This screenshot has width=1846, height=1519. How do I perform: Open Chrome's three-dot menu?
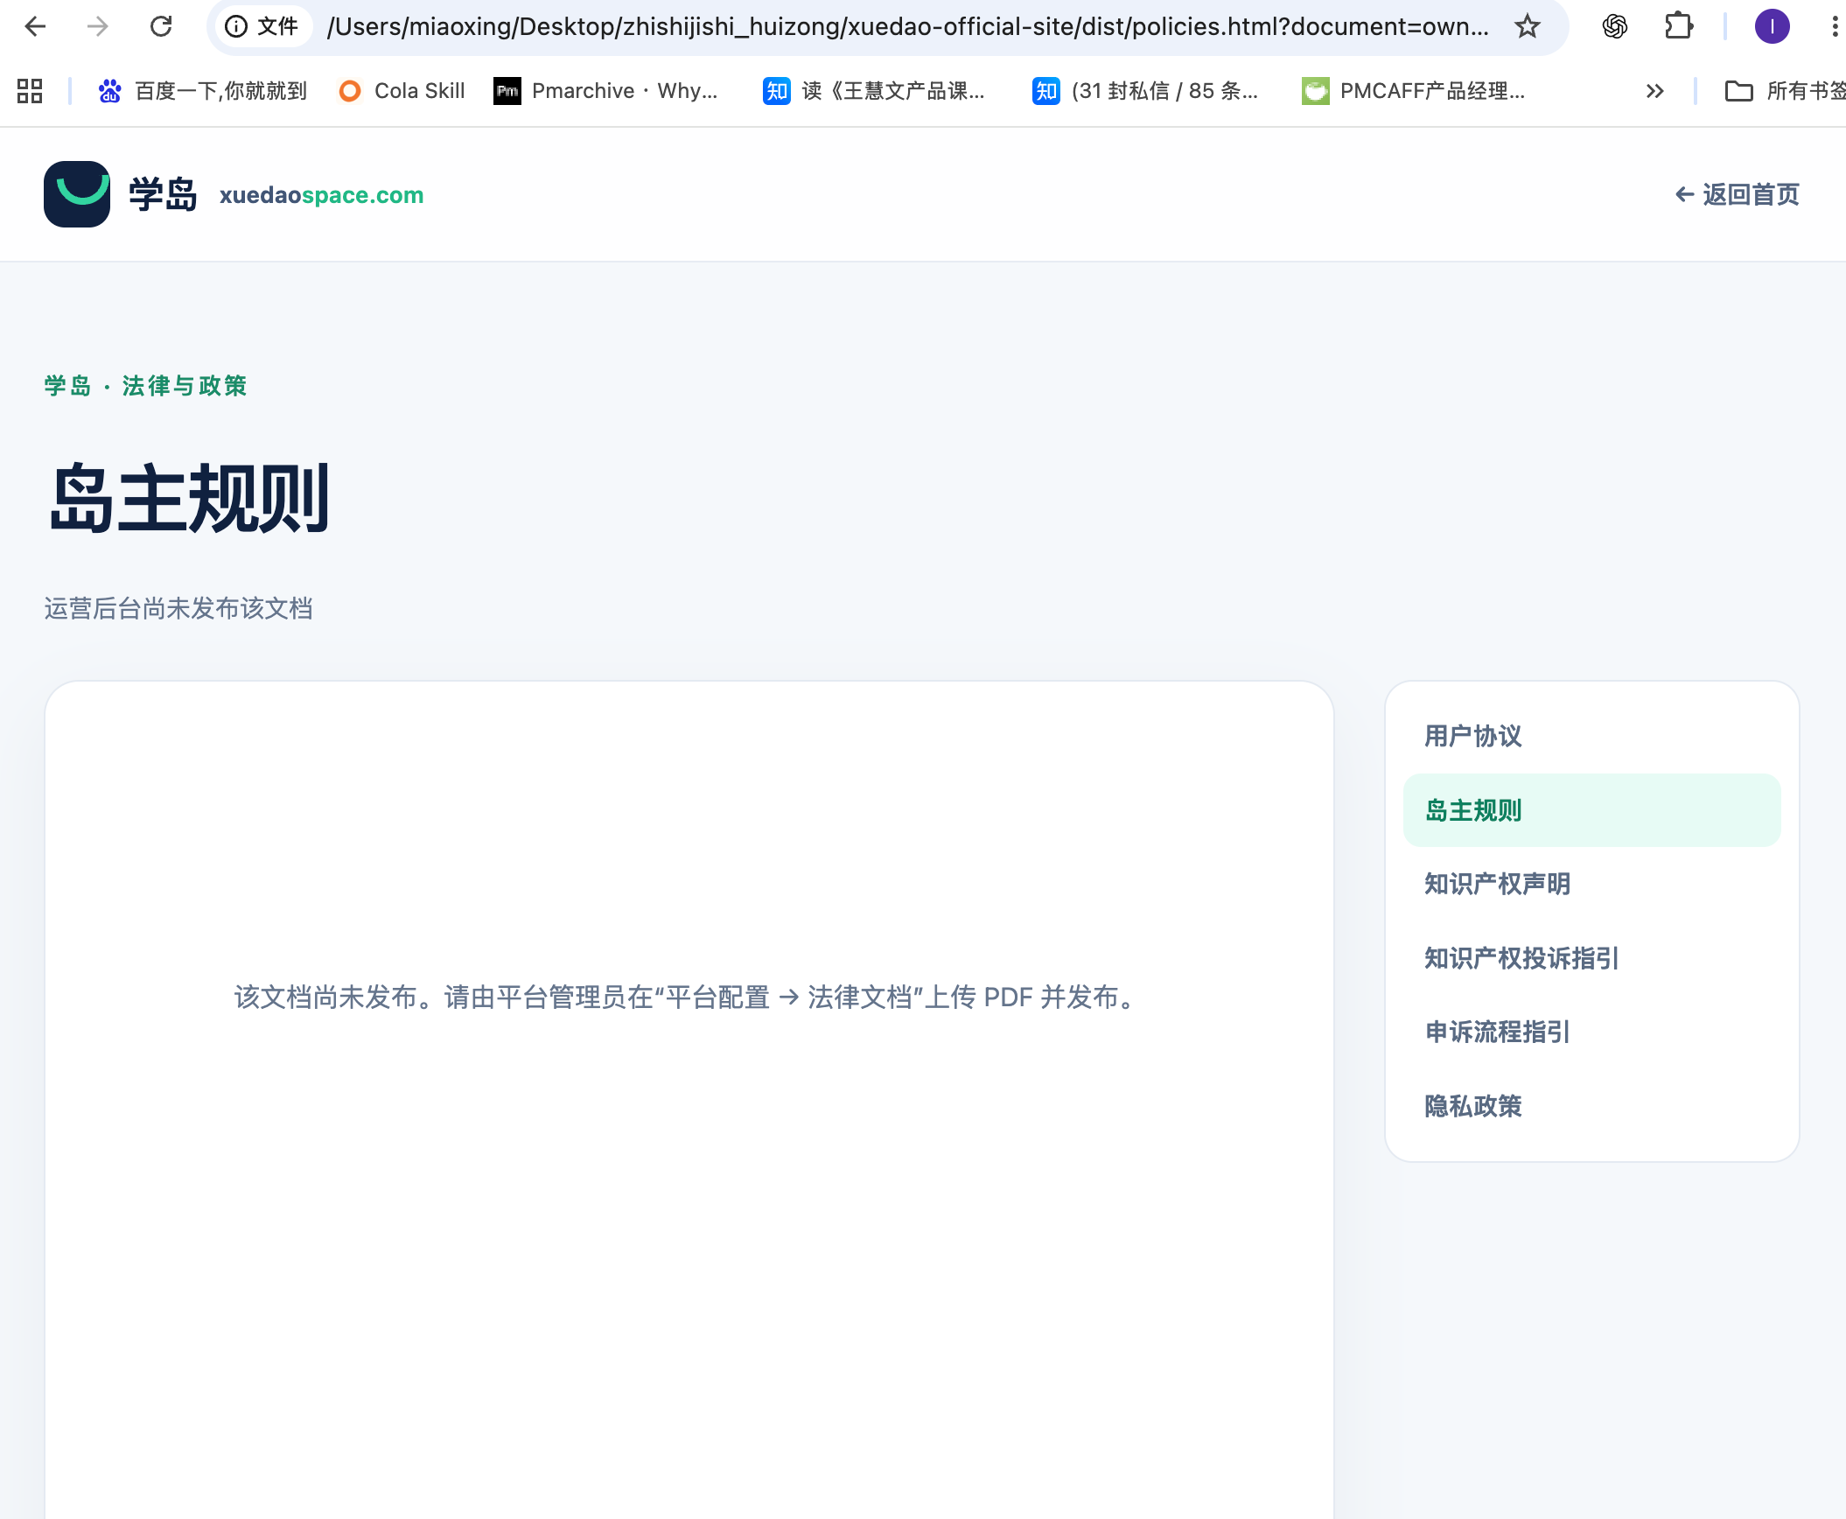coord(1834,26)
